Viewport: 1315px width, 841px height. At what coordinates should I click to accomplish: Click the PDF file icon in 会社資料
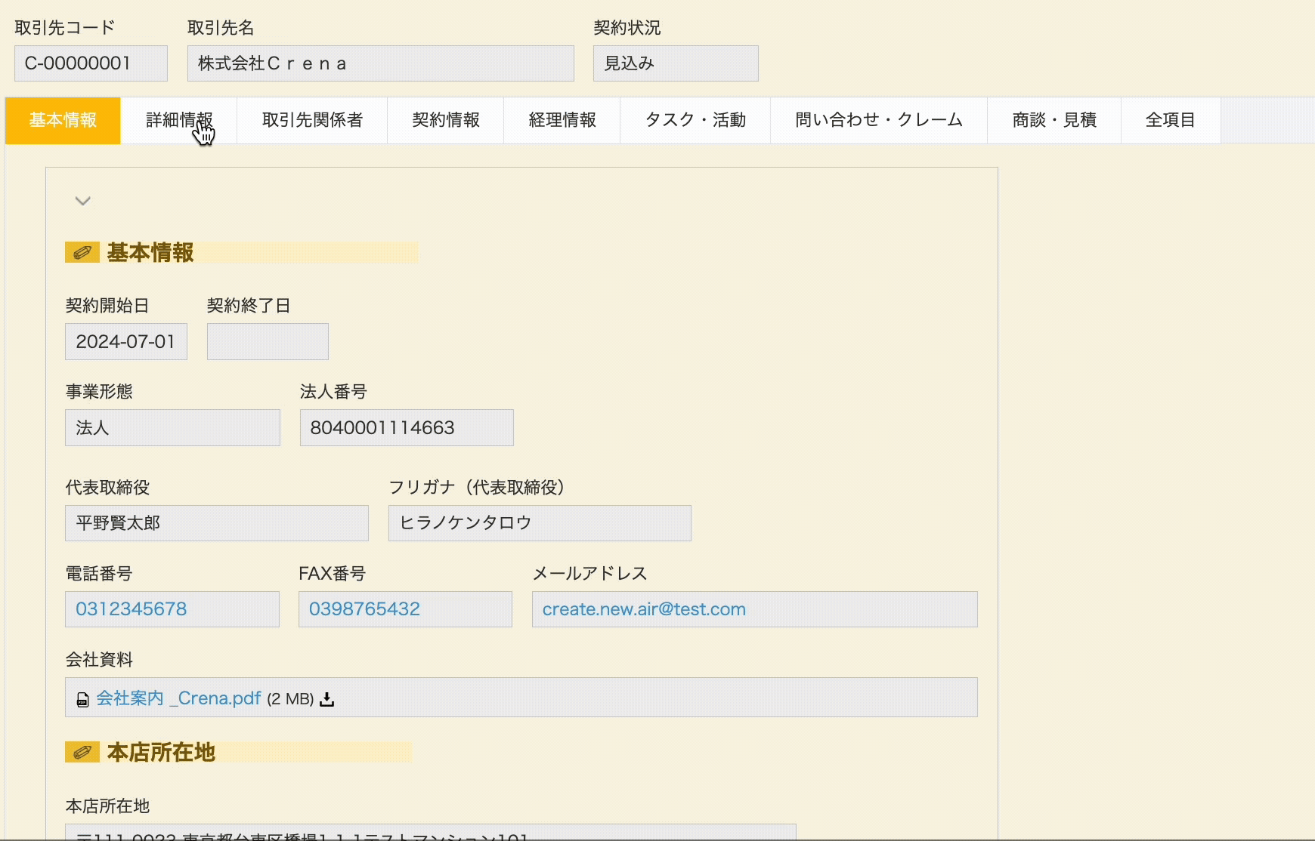click(x=82, y=700)
